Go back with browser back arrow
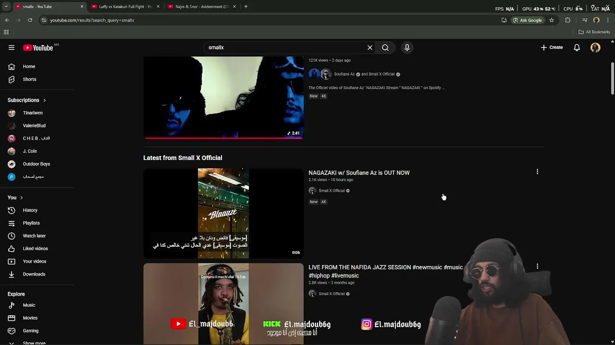This screenshot has height=345, width=615. 7,20
